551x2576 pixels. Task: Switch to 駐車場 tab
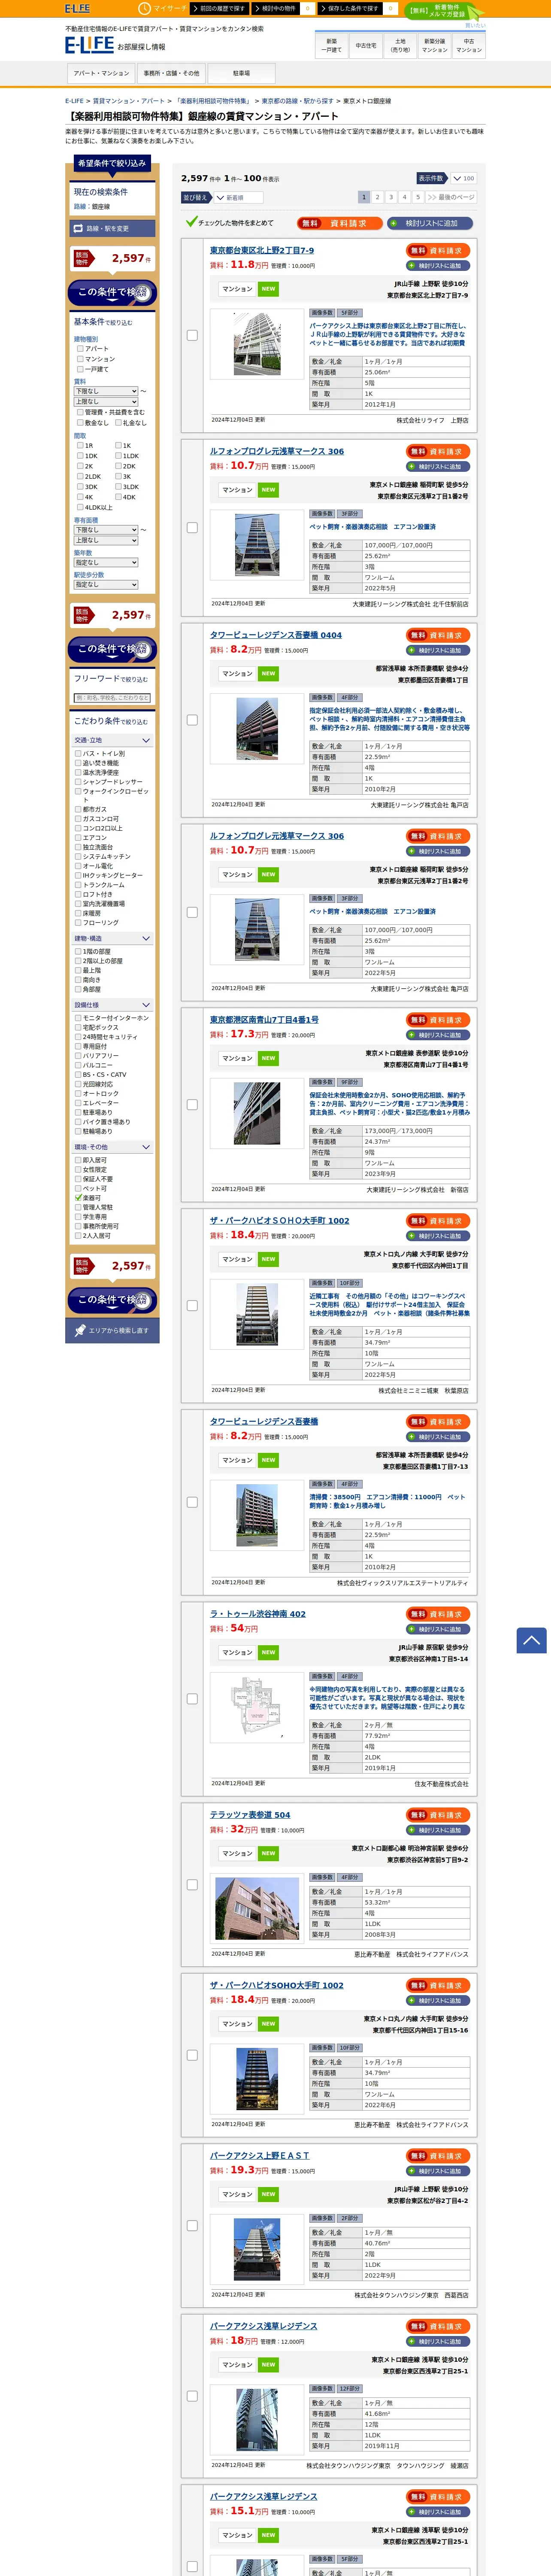pos(241,73)
